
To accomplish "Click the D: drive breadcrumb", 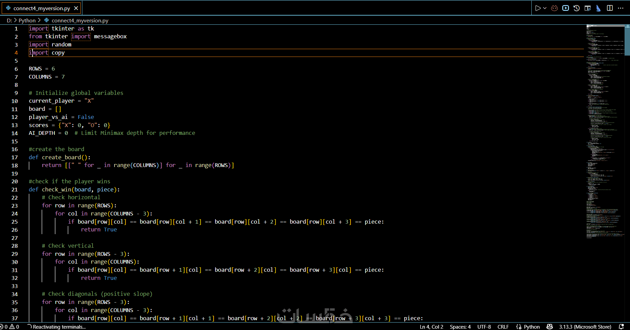I will coord(9,20).
